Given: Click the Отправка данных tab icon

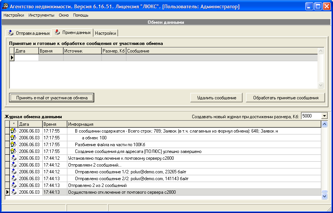Looking at the screenshot, I should 11,33.
